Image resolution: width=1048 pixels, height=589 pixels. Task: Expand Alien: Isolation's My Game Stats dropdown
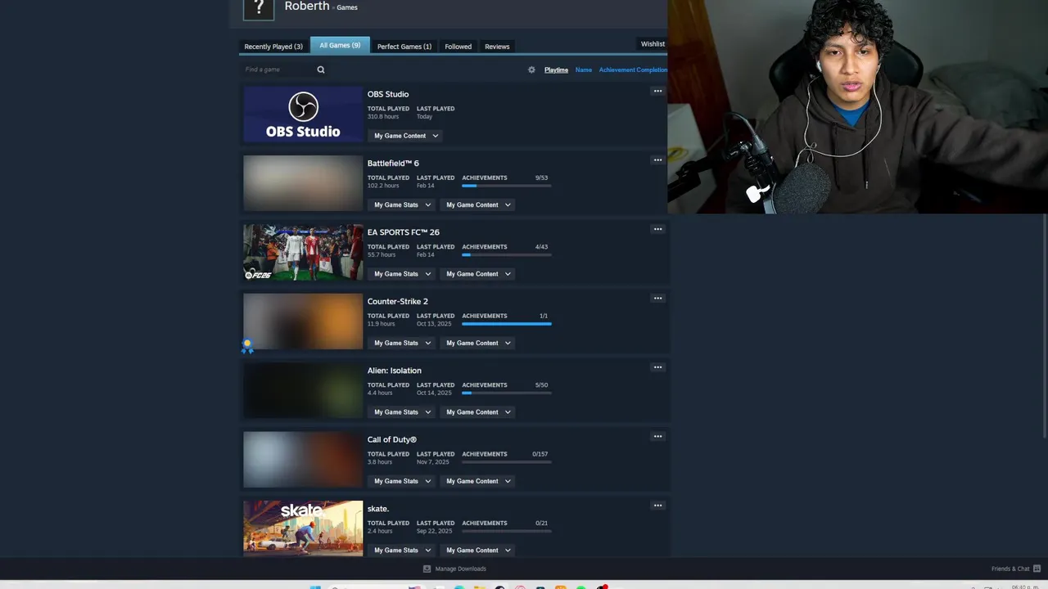[401, 412]
